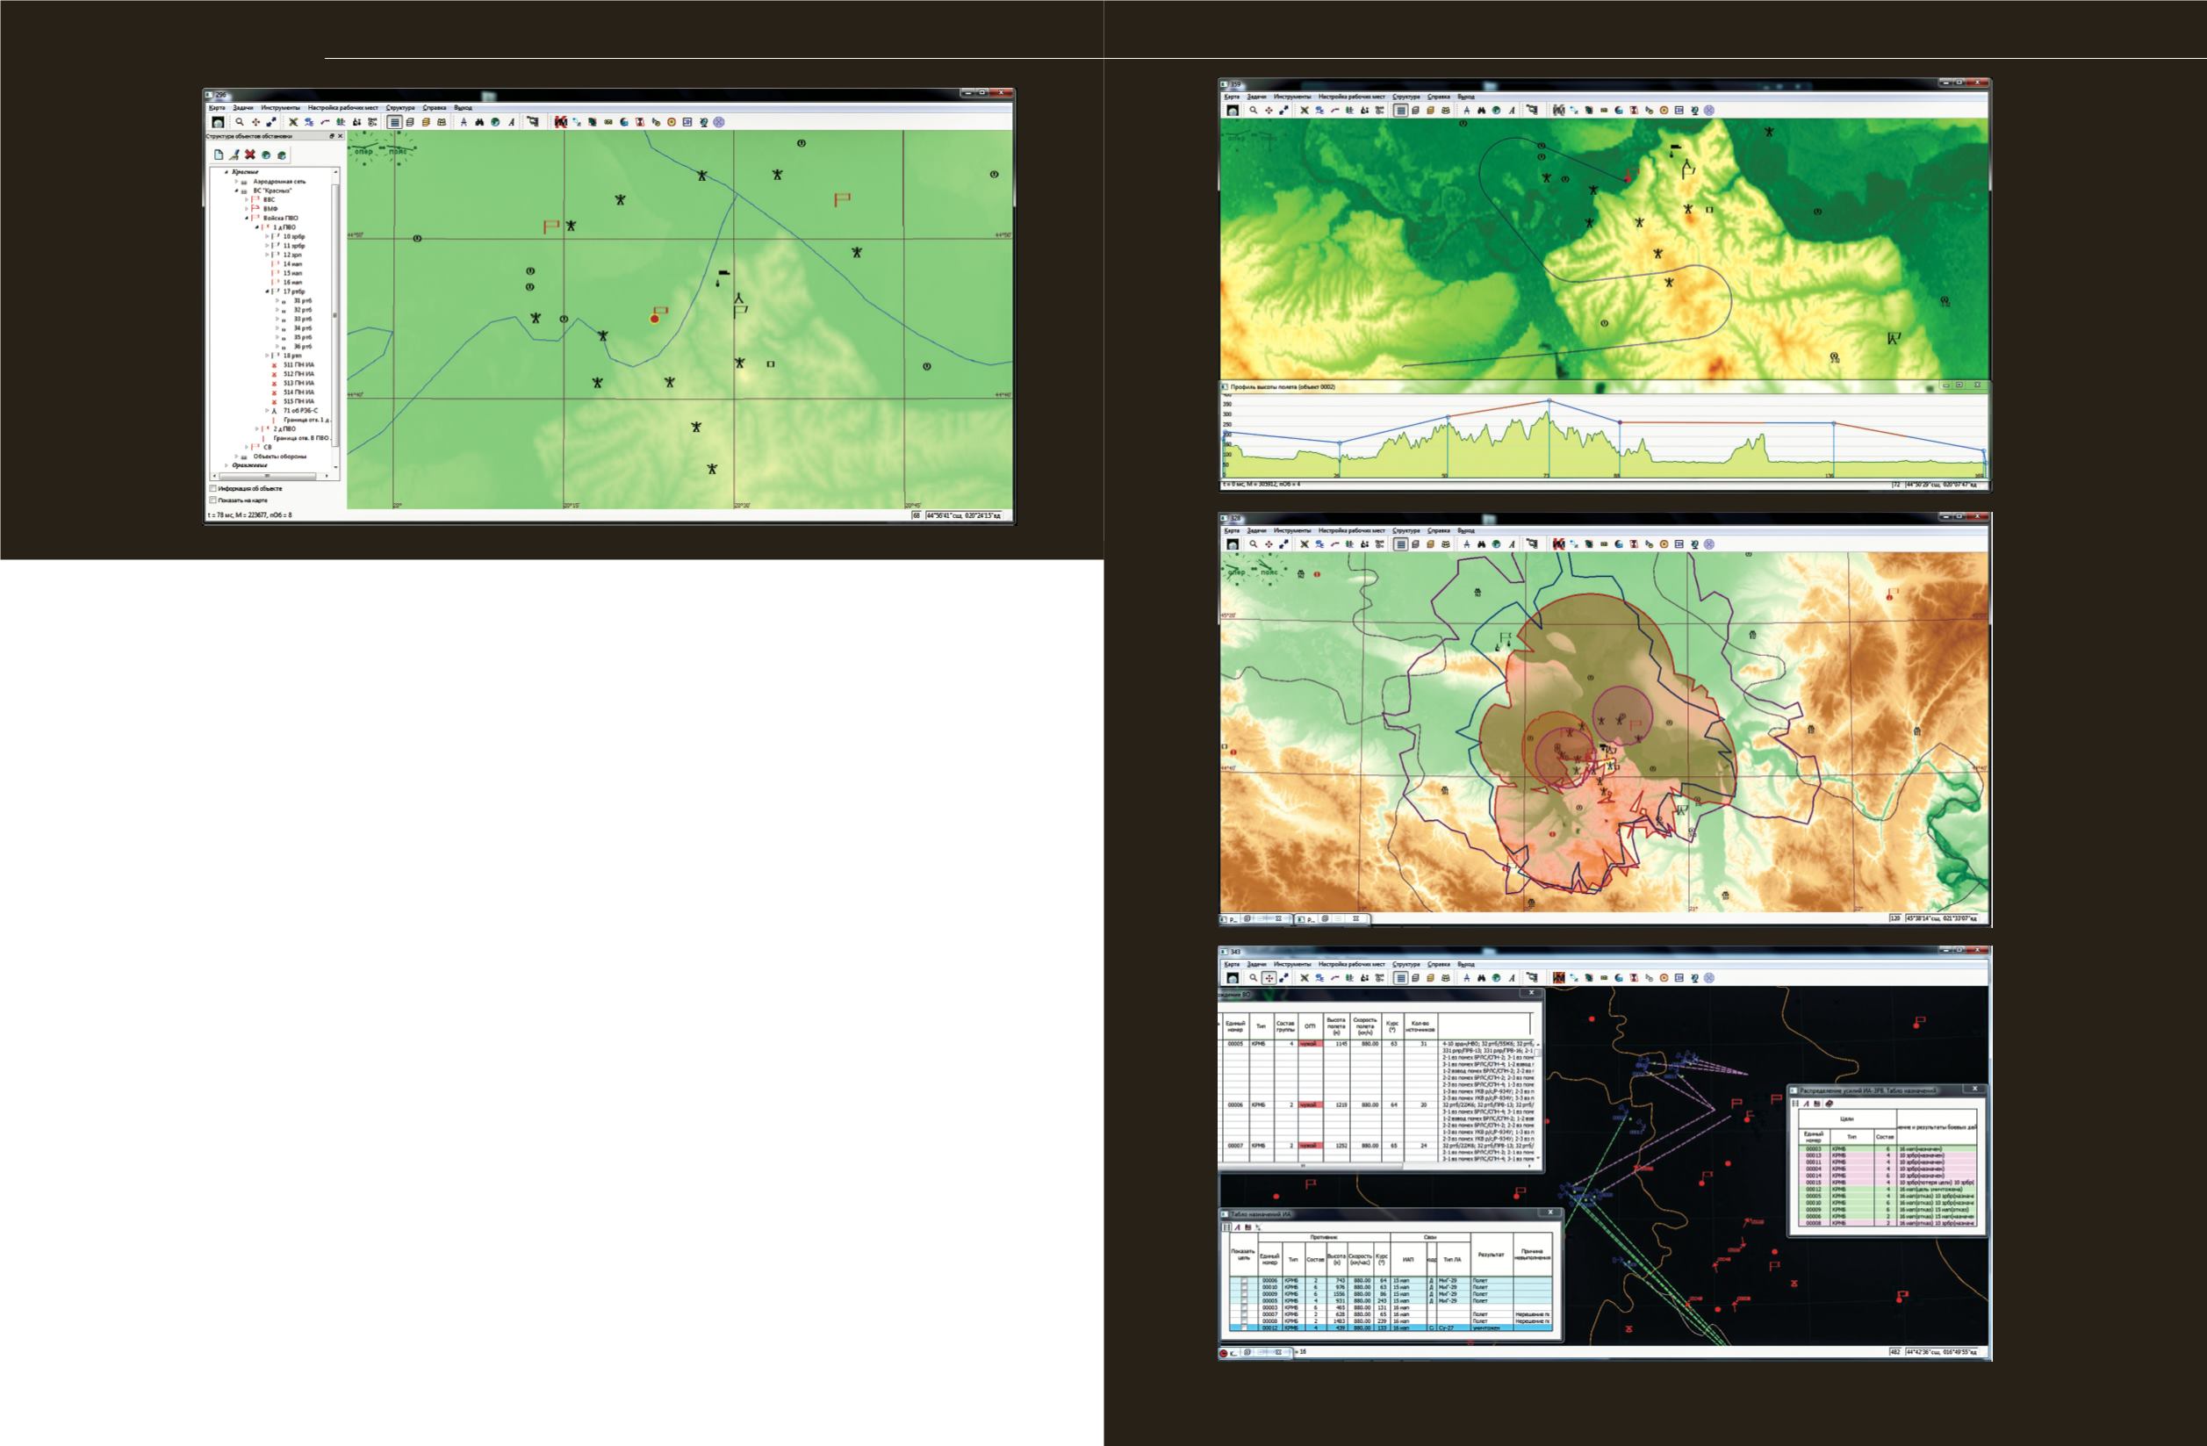The image size is (2207, 1446).
Task: Enable 'Показать на карте' checkbox
Action: point(213,500)
